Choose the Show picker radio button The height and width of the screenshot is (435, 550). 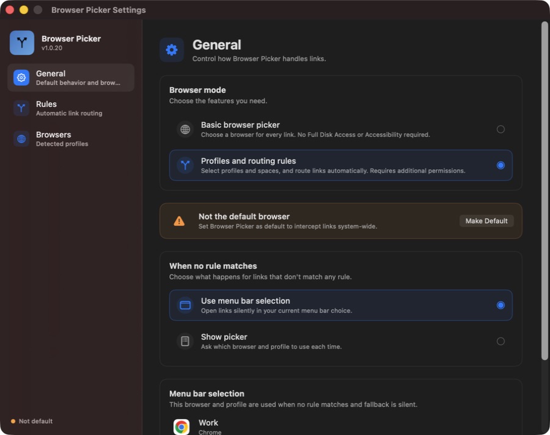tap(501, 341)
